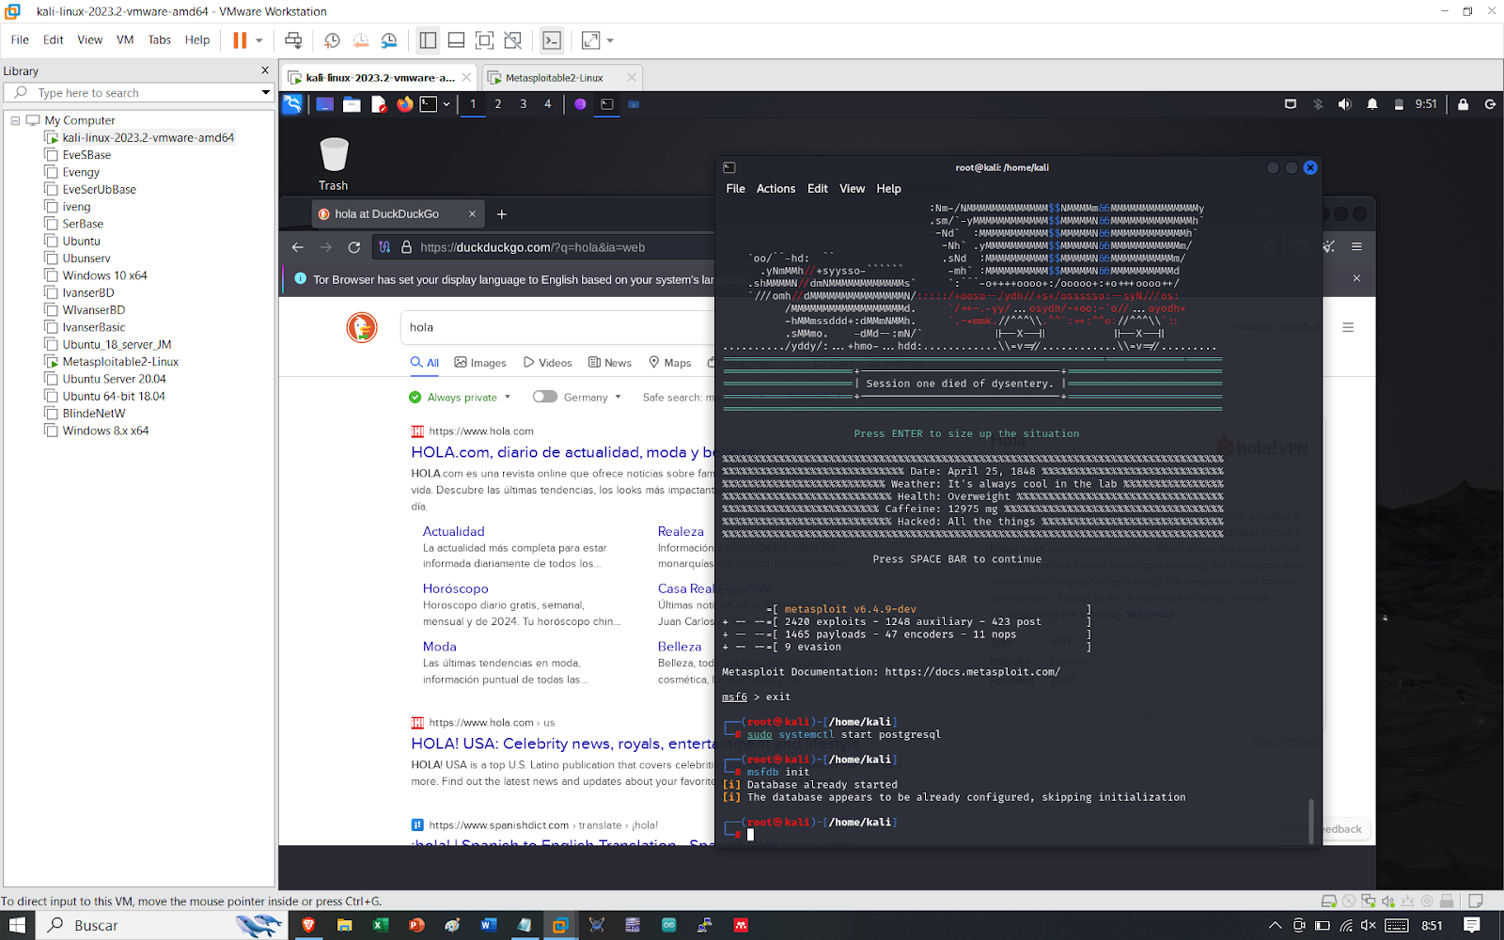1504x940 pixels.
Task: Toggle the library sidebar view icon
Action: click(x=428, y=40)
